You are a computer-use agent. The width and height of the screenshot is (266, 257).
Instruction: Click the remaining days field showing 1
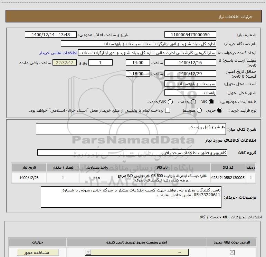[x=101, y=63]
